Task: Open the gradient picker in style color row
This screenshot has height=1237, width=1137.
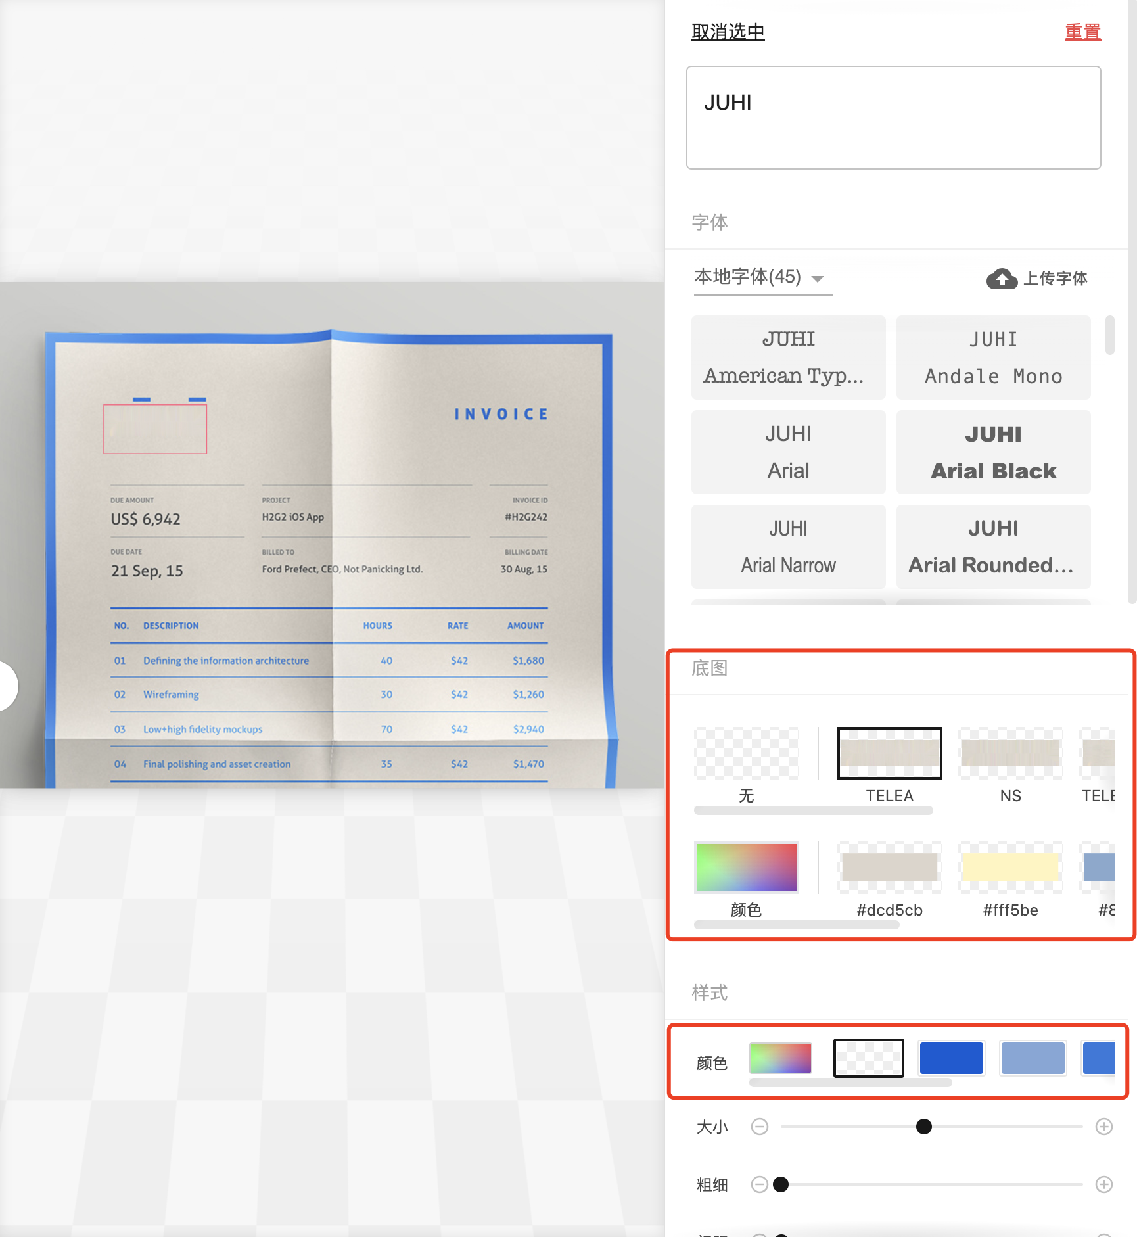Action: [780, 1058]
